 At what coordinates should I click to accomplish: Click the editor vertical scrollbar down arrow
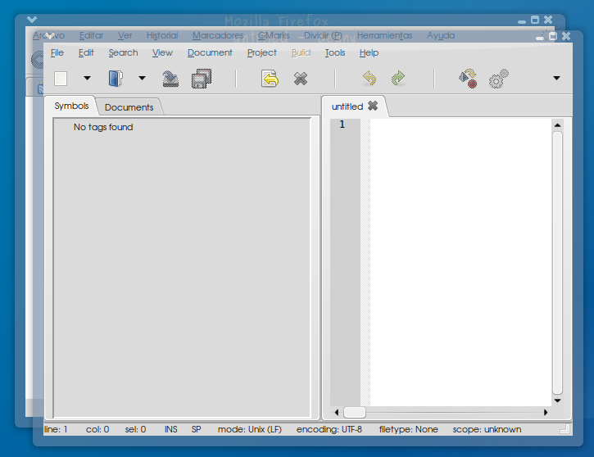coord(557,400)
